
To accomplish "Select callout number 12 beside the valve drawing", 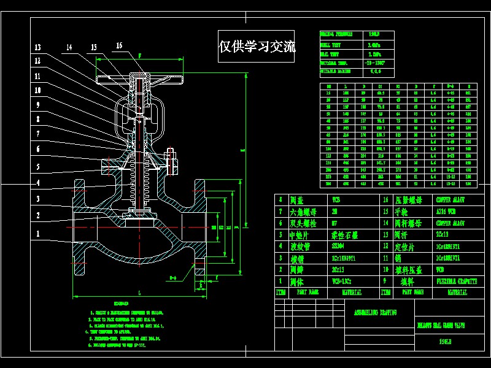I will click(37, 61).
